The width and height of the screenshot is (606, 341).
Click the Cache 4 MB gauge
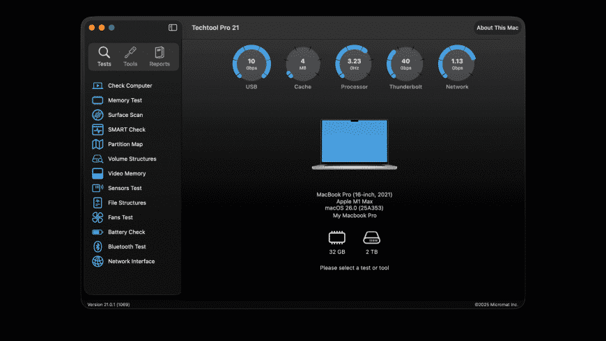(302, 64)
